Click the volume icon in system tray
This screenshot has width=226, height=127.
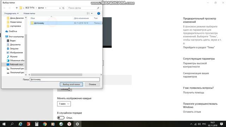tap(199, 124)
